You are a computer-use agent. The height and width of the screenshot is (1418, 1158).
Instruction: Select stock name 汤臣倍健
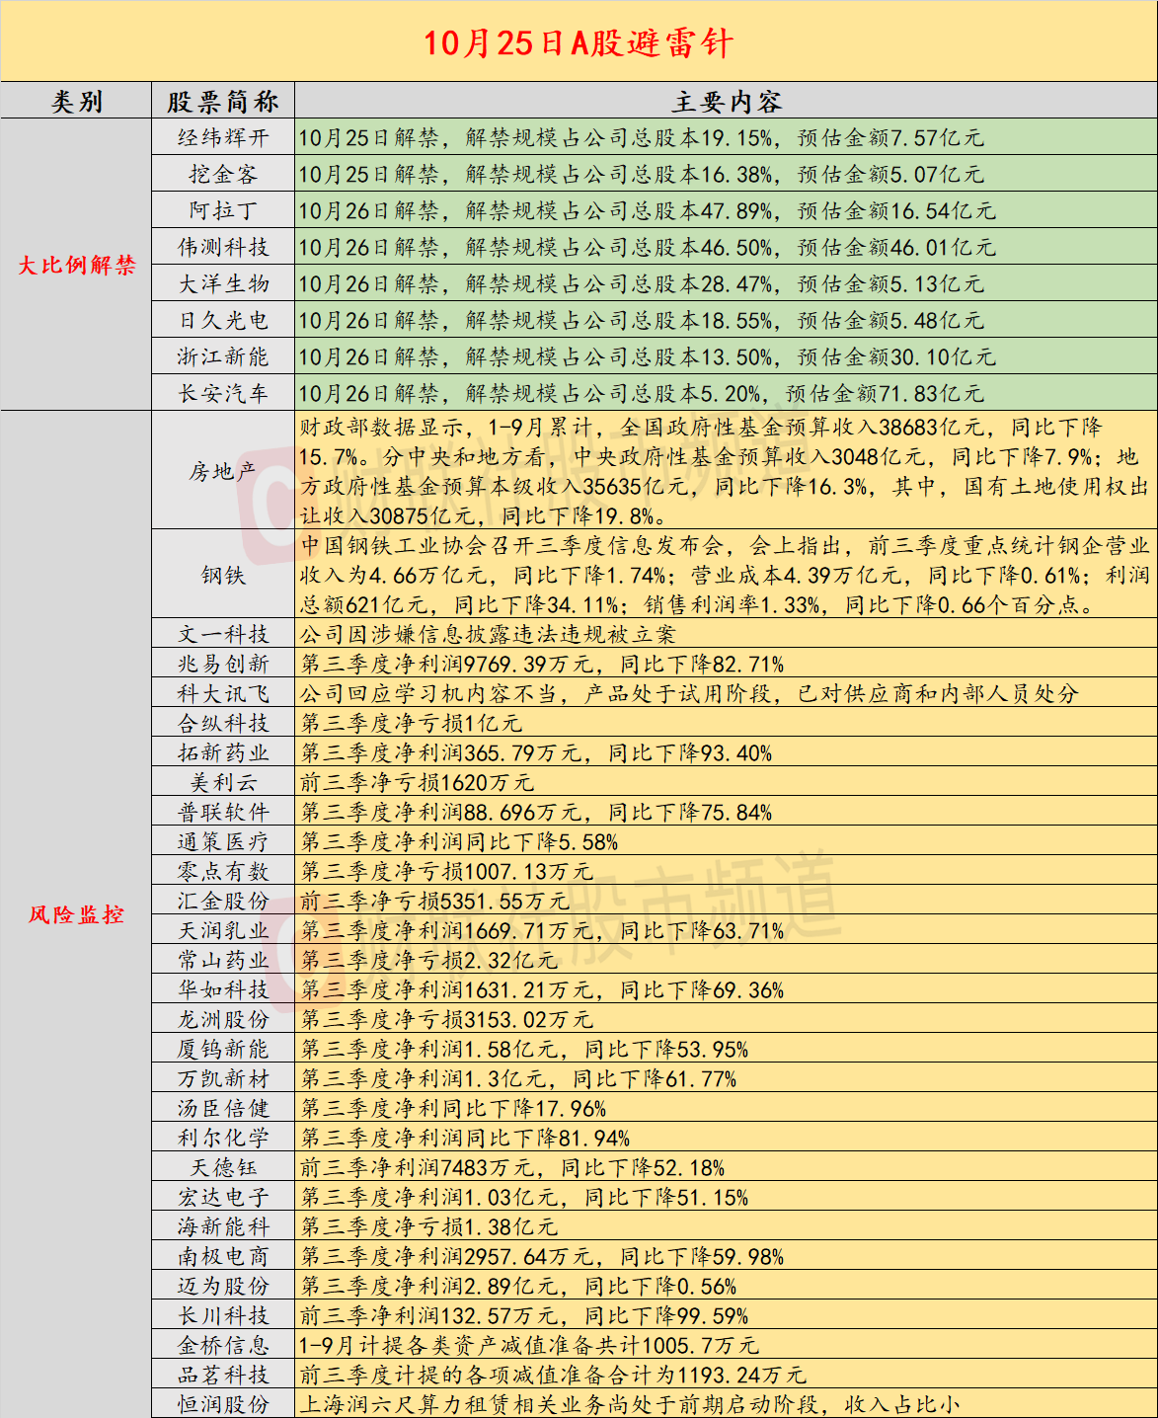click(x=223, y=1108)
